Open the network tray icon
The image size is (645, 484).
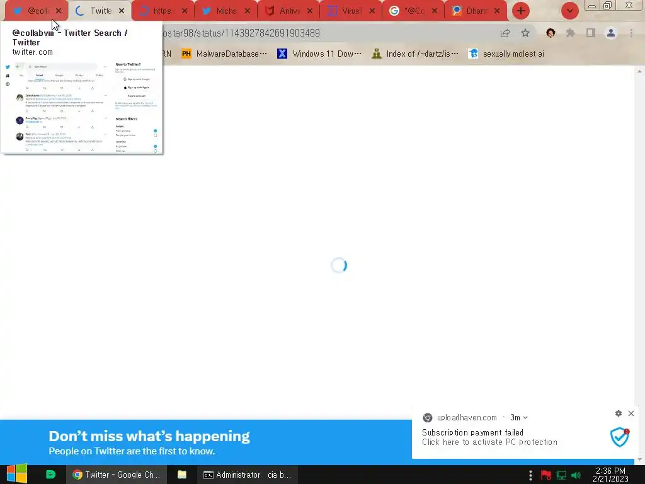(561, 475)
